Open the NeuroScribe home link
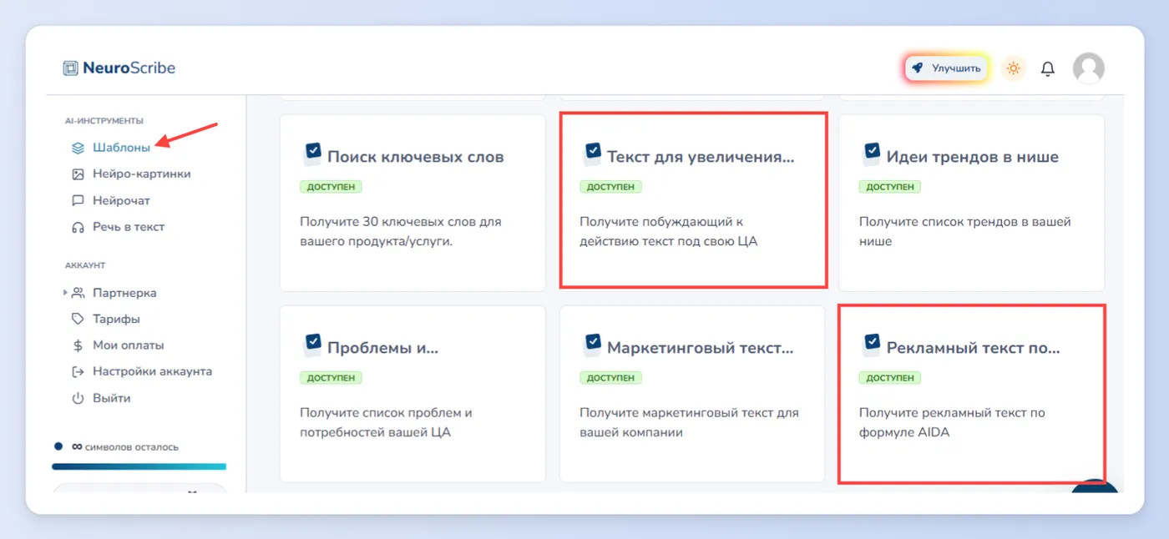1169x539 pixels. pos(119,68)
